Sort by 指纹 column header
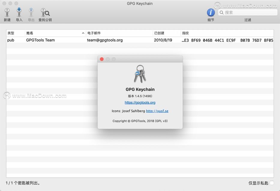280x191 pixels. pyautogui.click(x=227, y=33)
